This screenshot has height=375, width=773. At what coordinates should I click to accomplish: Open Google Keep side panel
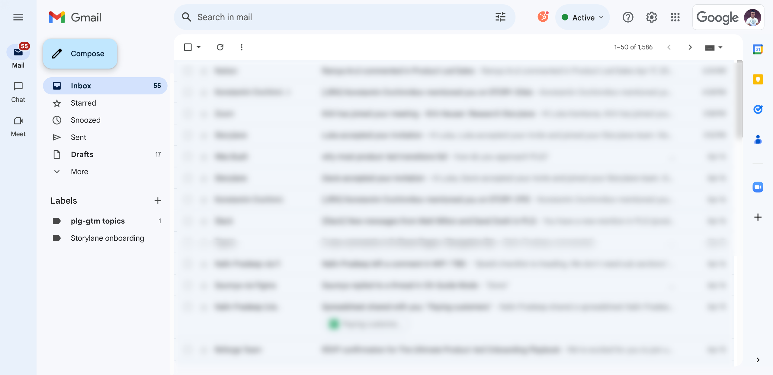tap(758, 79)
